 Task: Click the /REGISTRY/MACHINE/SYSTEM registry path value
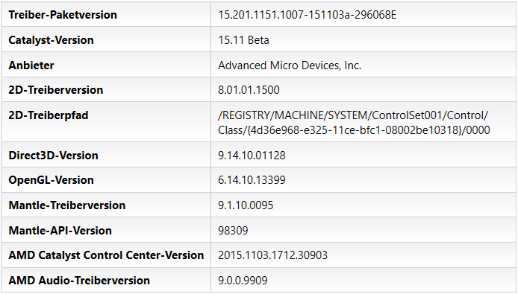coord(354,123)
